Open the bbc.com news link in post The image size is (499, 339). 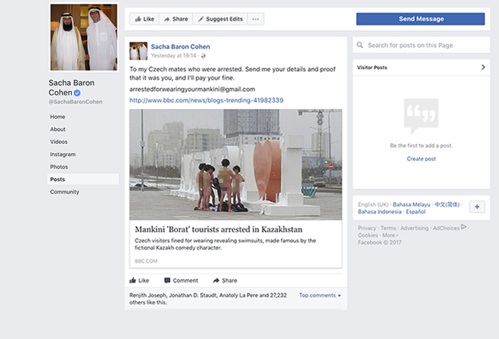click(x=206, y=101)
